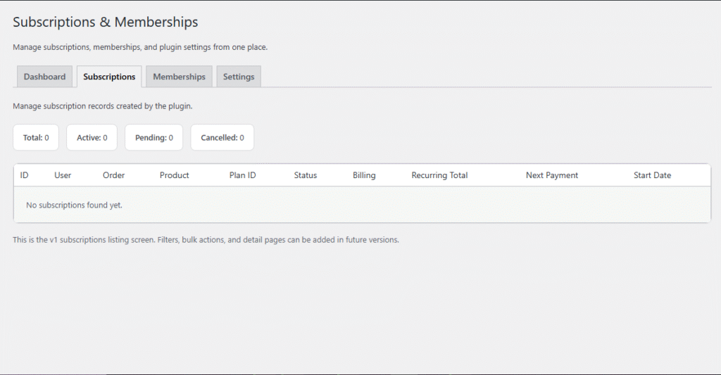Click the Recurring Total column header
Viewport: 721px width, 375px height.
(x=439, y=175)
